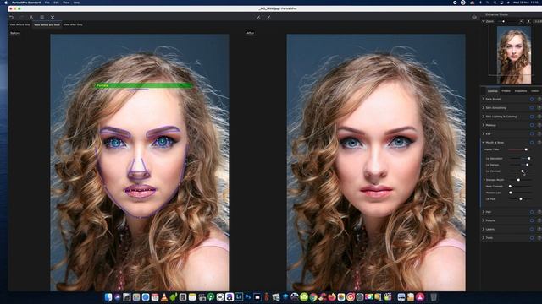542x304 pixels.
Task: Click the X icon in the top toolbar
Action: coord(53,17)
